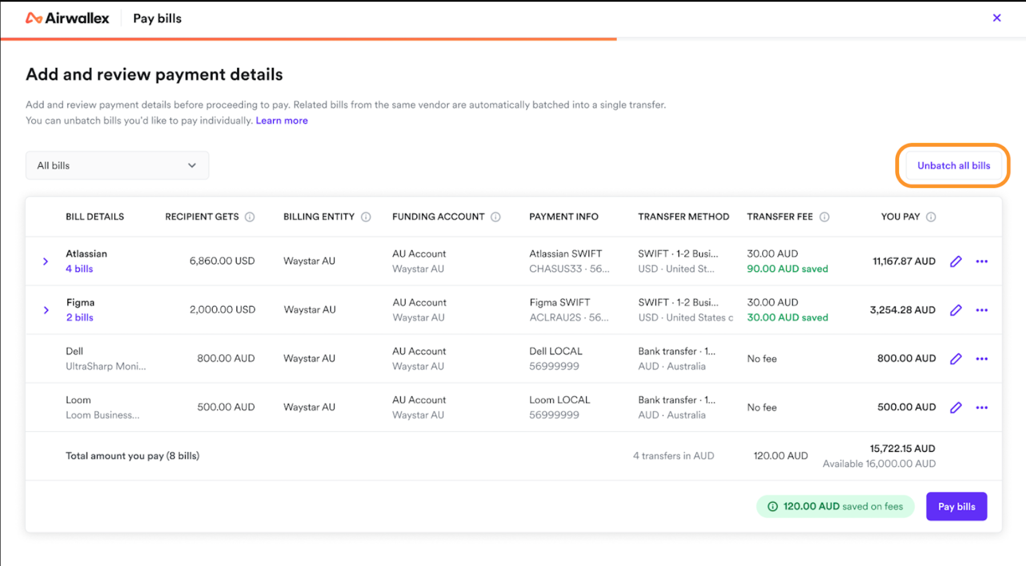The width and height of the screenshot is (1026, 566).
Task: Click the 120.00 AUD total fee
Action: point(780,456)
